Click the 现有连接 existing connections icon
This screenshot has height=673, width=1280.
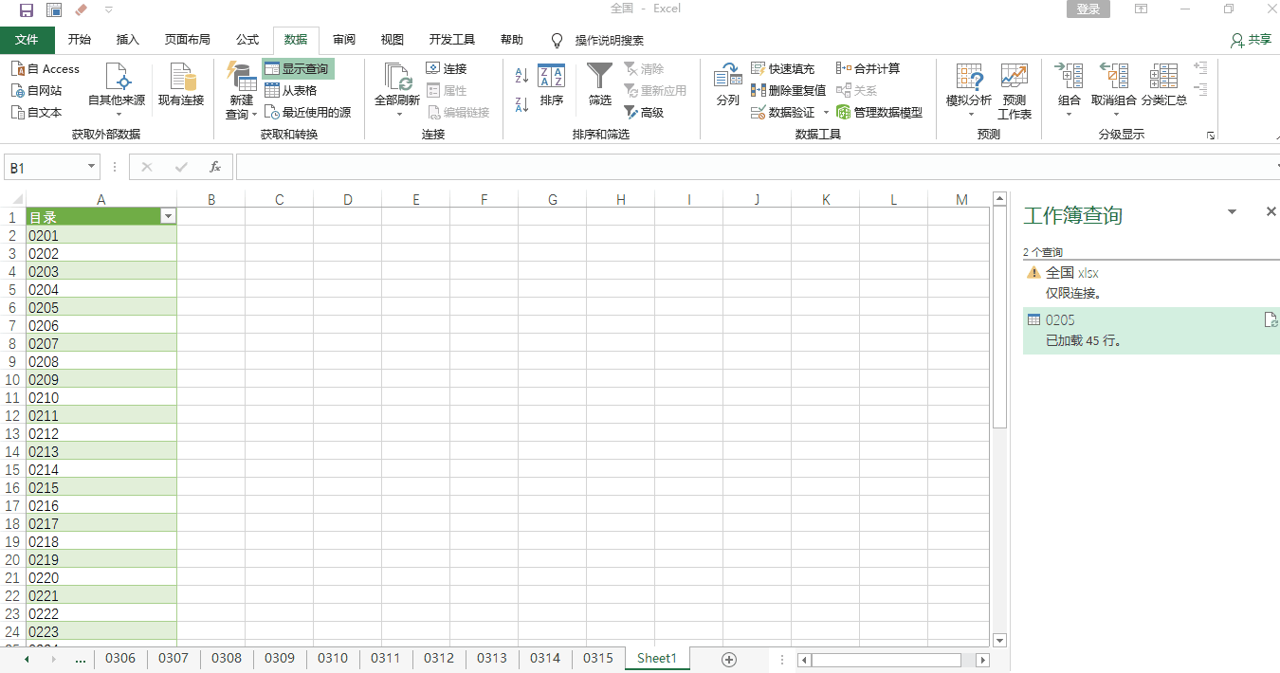tap(180, 81)
